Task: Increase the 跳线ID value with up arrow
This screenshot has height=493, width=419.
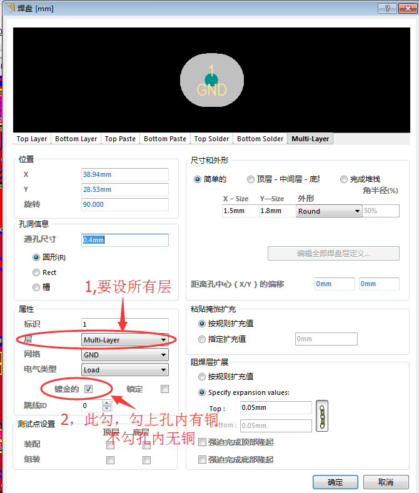Action: coord(106,402)
